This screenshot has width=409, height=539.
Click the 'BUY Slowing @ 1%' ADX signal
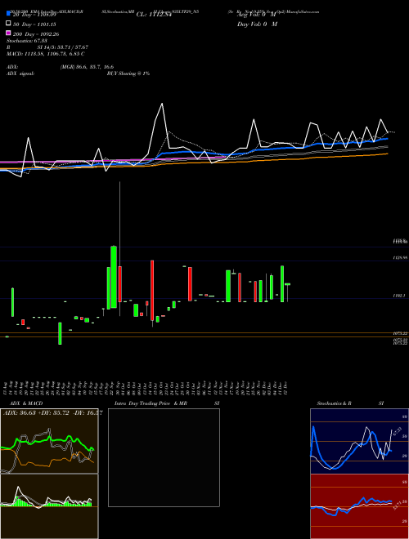click(128, 73)
